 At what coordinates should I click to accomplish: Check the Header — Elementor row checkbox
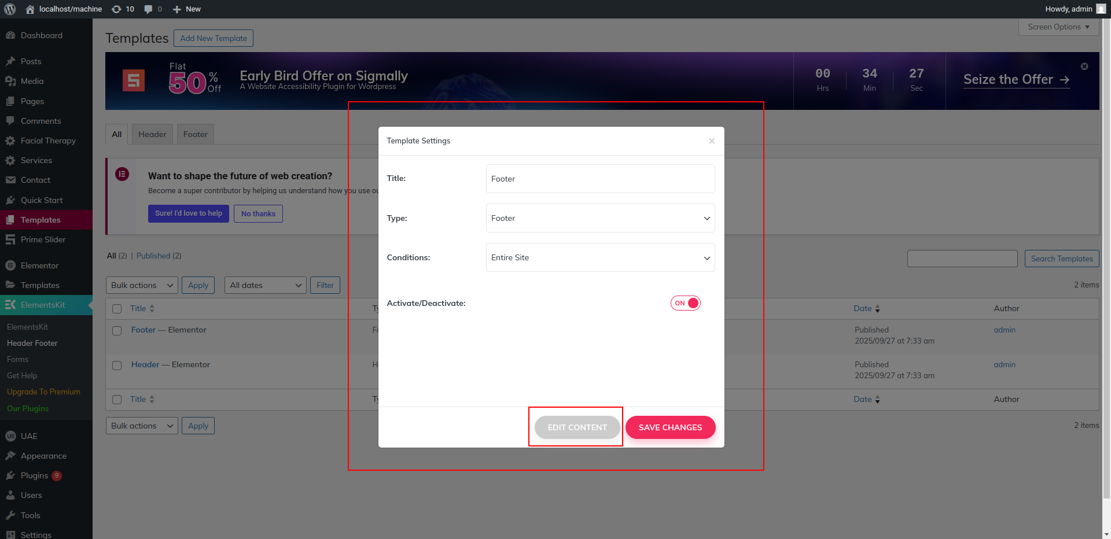point(117,366)
